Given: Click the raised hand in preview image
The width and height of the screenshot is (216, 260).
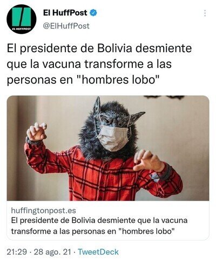Looking at the screenshot, I should pos(37,132).
